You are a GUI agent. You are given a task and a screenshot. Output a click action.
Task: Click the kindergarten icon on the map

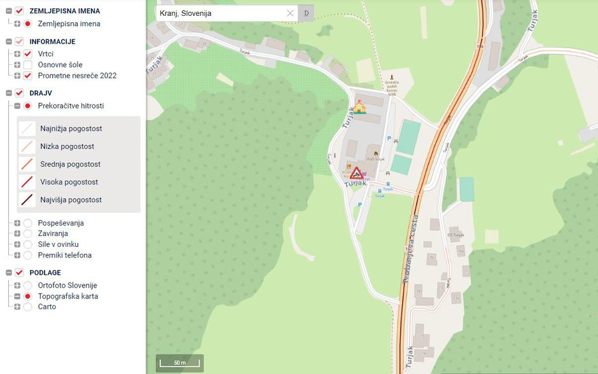pyautogui.click(x=359, y=107)
